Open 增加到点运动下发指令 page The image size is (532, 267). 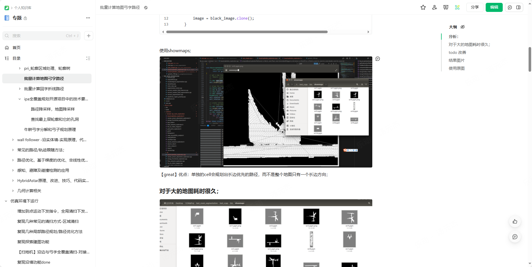click(53, 211)
